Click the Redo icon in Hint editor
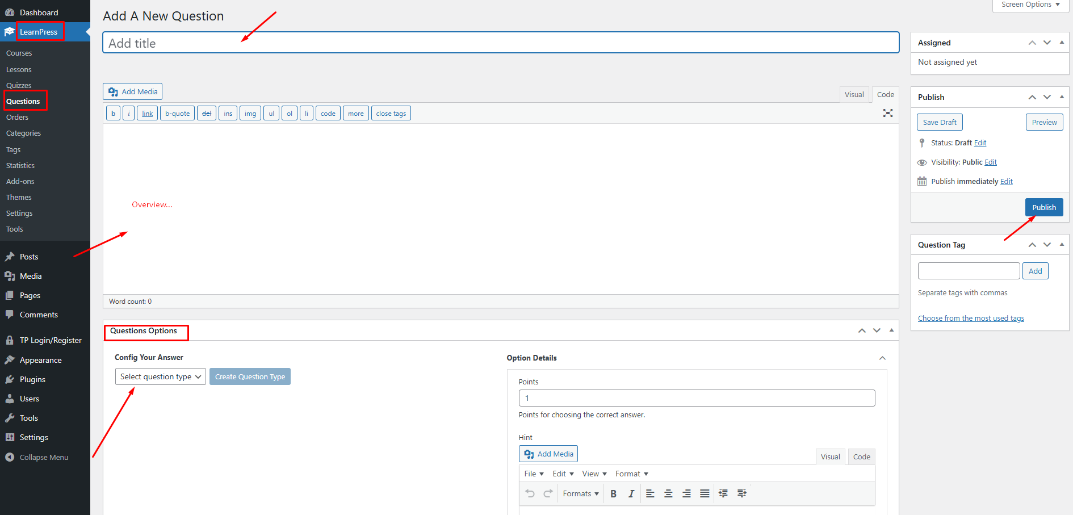 [548, 493]
